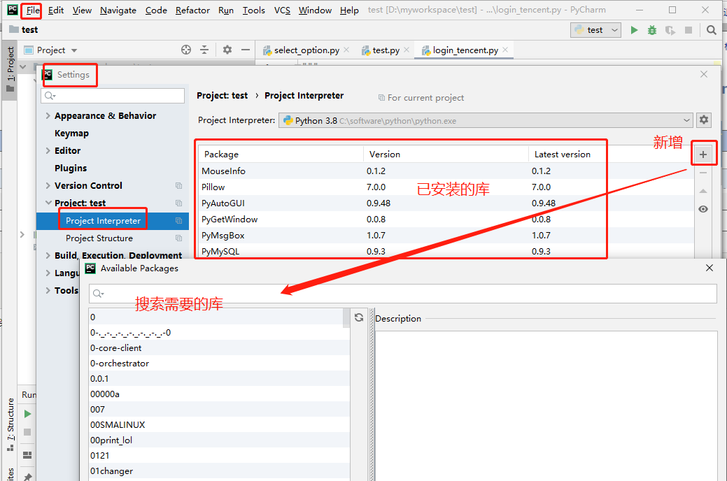This screenshot has height=481, width=727.
Task: Toggle show early releases eye icon
Action: 703,209
